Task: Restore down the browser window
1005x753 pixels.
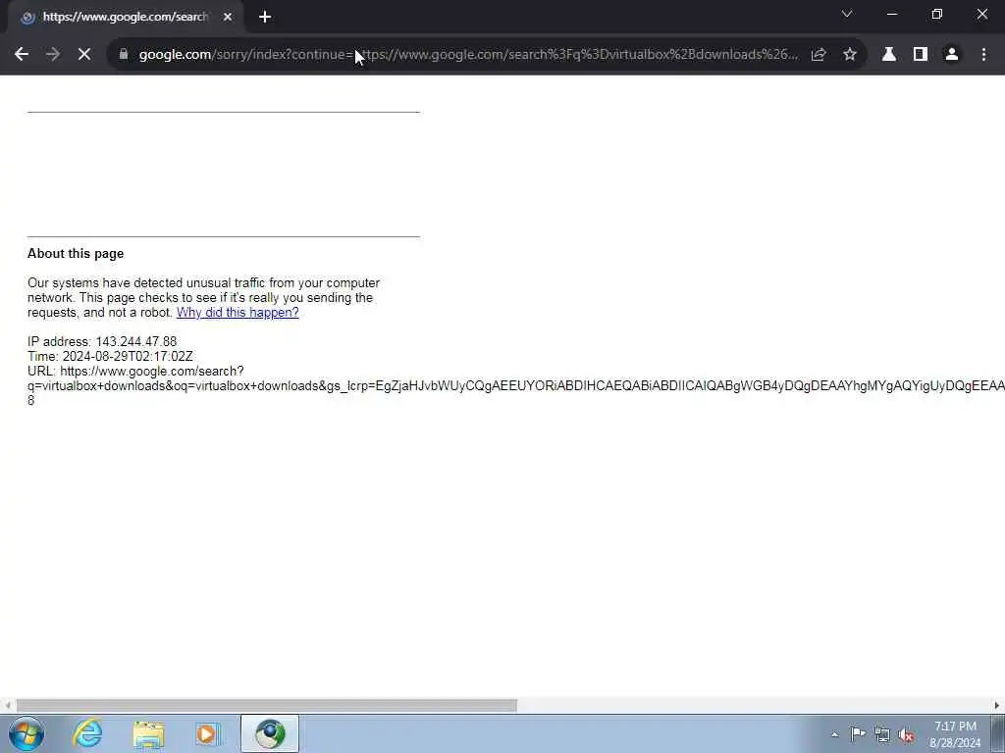Action: (937, 14)
